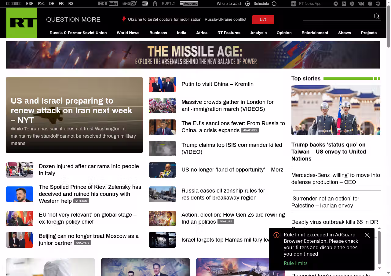Screen dimensions: 391x276
Task: Dismiss the AdGuard rule limit notification
Action: (367, 235)
